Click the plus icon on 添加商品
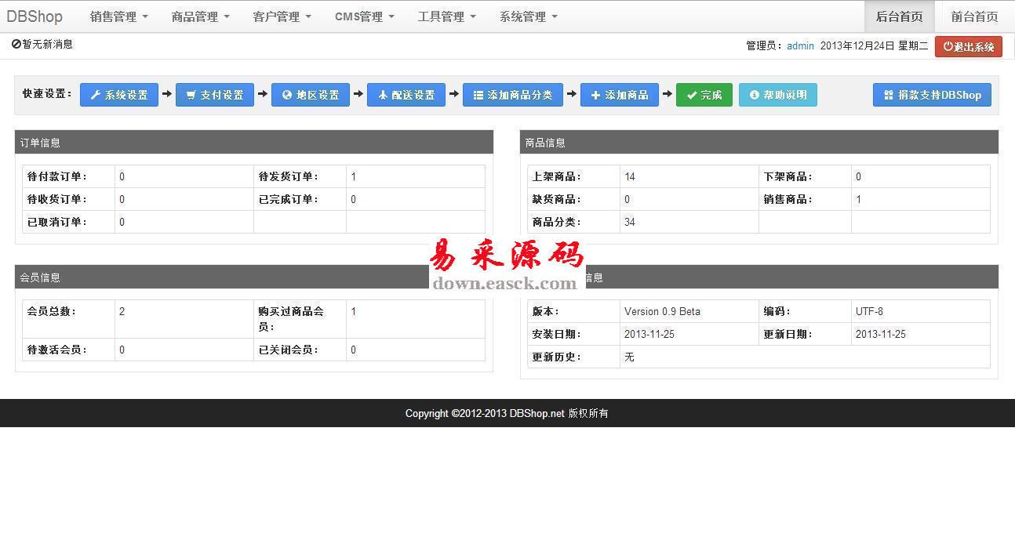Screen dimensions: 1015x533 coord(596,95)
